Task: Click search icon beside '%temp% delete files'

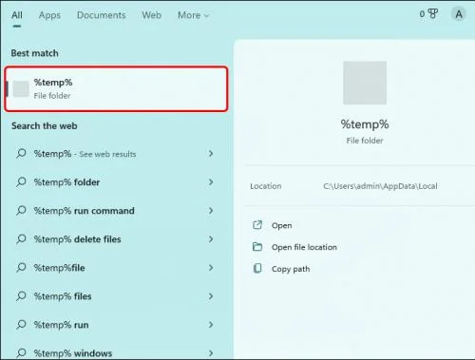Action: click(21, 239)
